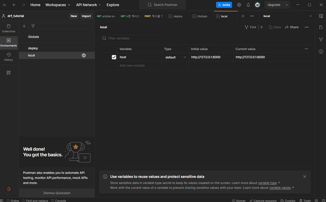Open Trash in the status bar

click(x=305, y=200)
